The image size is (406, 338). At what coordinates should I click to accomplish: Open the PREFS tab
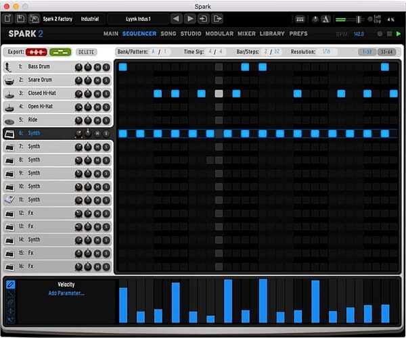[298, 34]
